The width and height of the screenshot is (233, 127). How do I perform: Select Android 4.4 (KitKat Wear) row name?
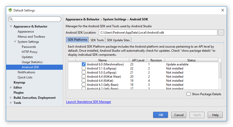point(104,77)
